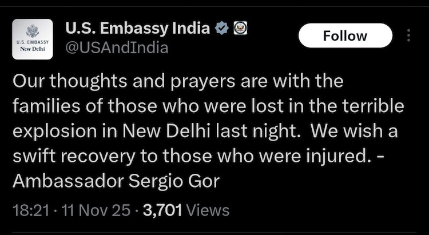This screenshot has height=235, width=429.
Task: Click the Views label
Action: tap(208, 210)
